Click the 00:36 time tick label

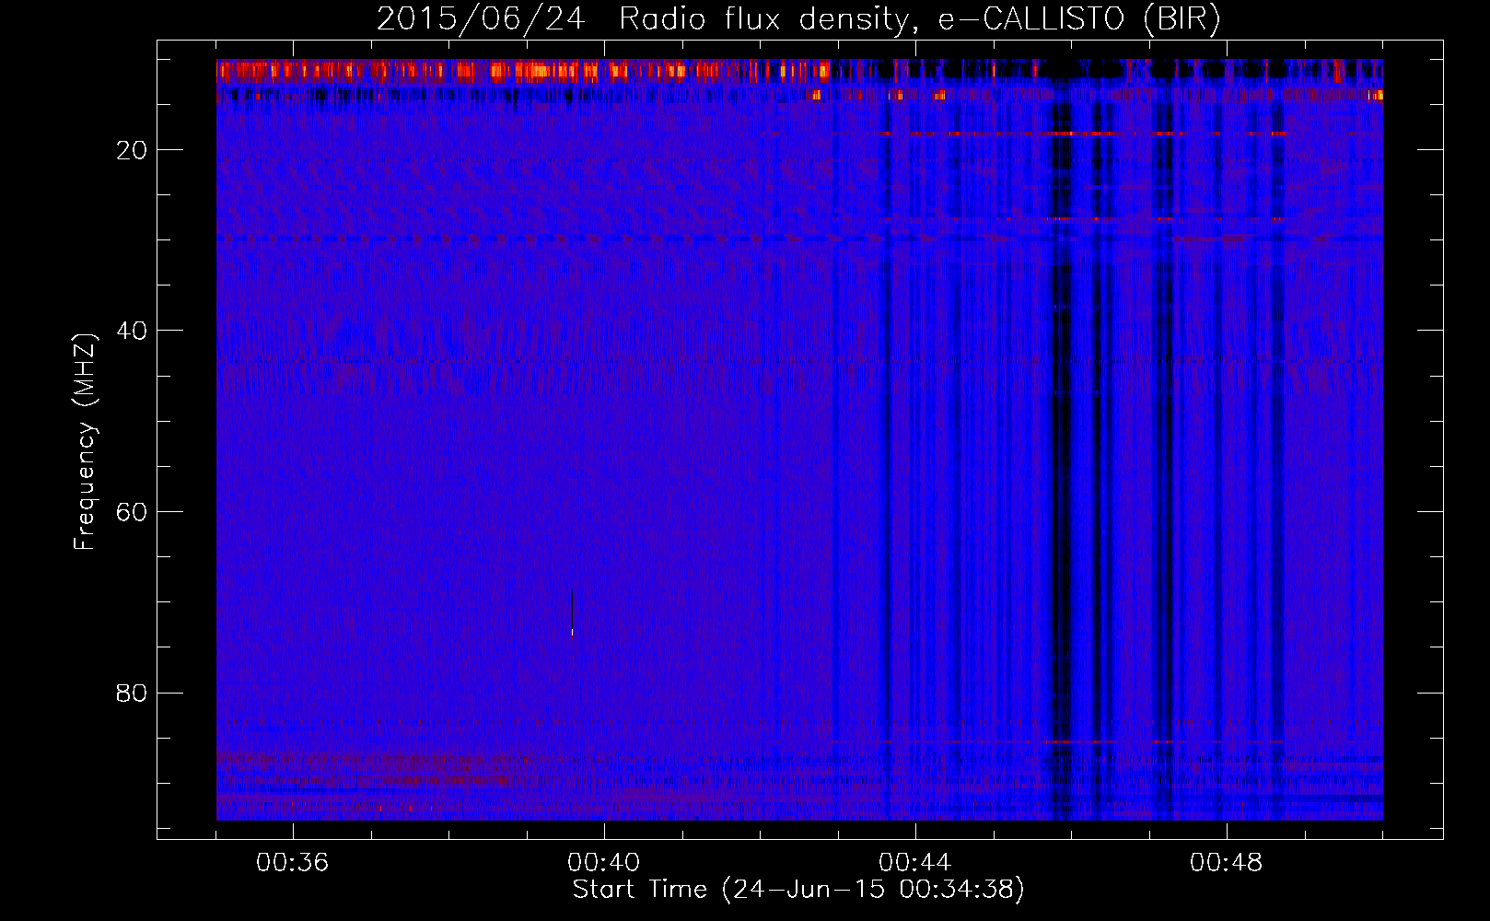click(293, 862)
